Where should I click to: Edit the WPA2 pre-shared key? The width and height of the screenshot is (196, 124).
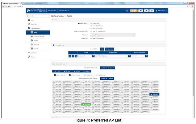point(146,56)
